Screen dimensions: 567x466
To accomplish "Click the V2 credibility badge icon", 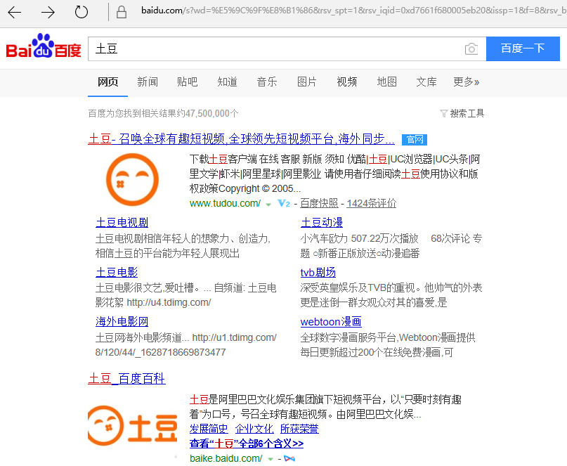I will [x=284, y=203].
